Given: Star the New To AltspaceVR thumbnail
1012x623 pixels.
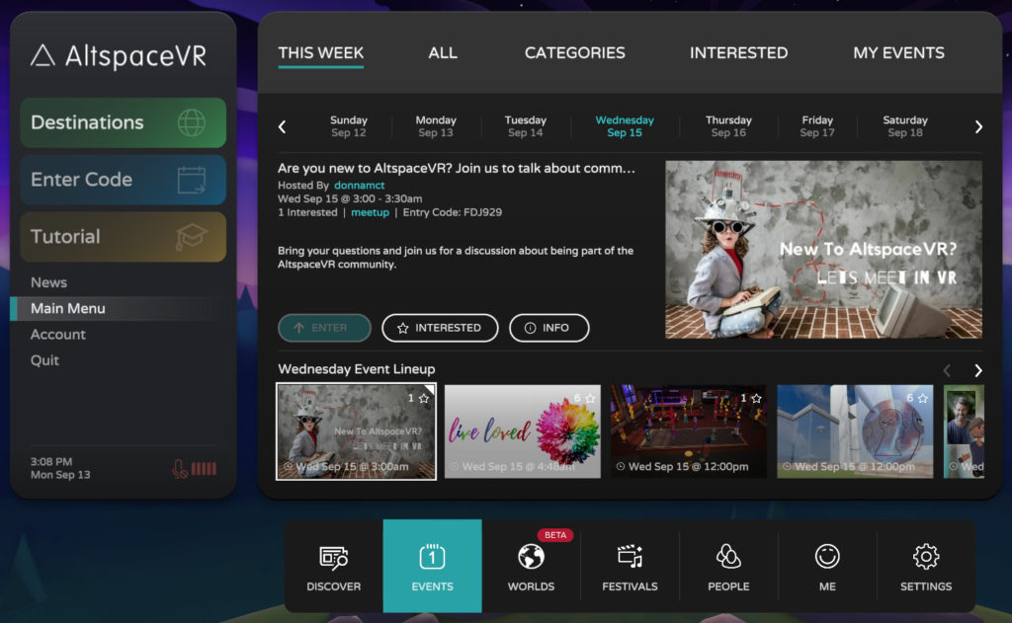Looking at the screenshot, I should [x=424, y=399].
